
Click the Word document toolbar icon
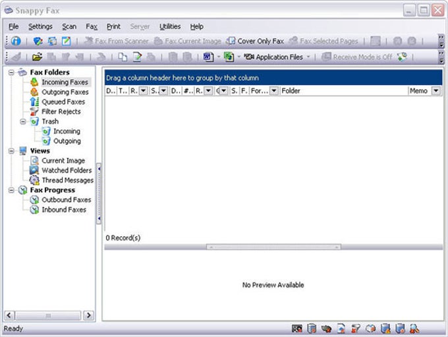pyautogui.click(x=208, y=57)
